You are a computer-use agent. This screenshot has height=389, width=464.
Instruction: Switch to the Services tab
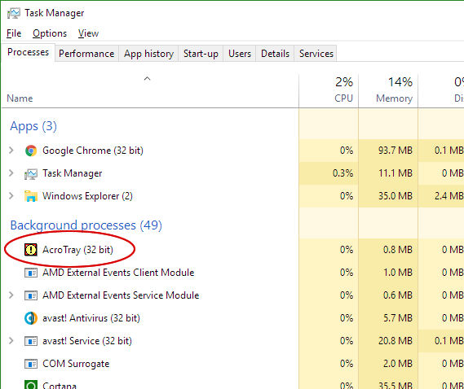pyautogui.click(x=316, y=54)
